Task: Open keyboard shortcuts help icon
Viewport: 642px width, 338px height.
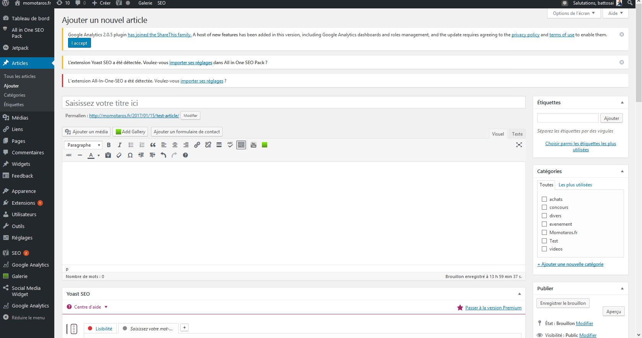Action: click(x=185, y=155)
